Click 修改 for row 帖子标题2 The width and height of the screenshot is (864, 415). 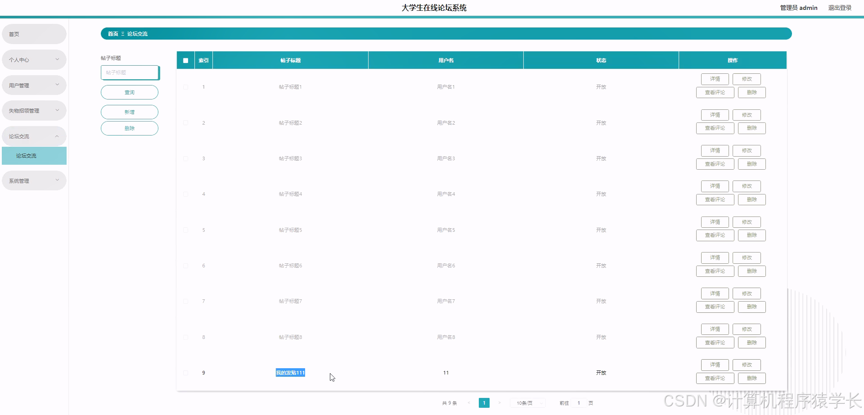tap(747, 115)
